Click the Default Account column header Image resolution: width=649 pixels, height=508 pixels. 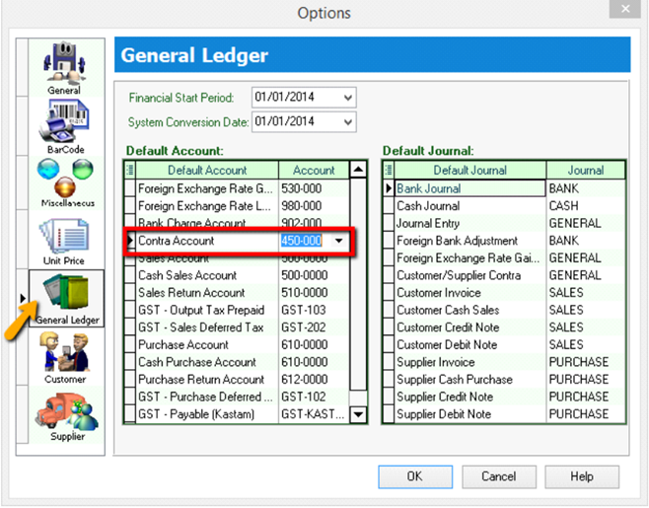click(207, 170)
